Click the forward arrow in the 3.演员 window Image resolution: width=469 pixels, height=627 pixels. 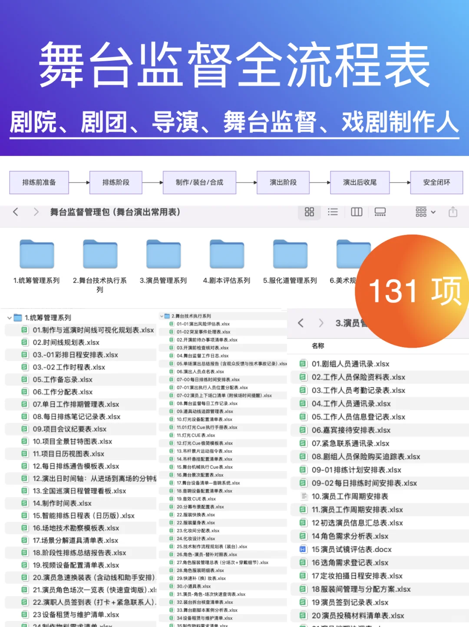tap(321, 323)
